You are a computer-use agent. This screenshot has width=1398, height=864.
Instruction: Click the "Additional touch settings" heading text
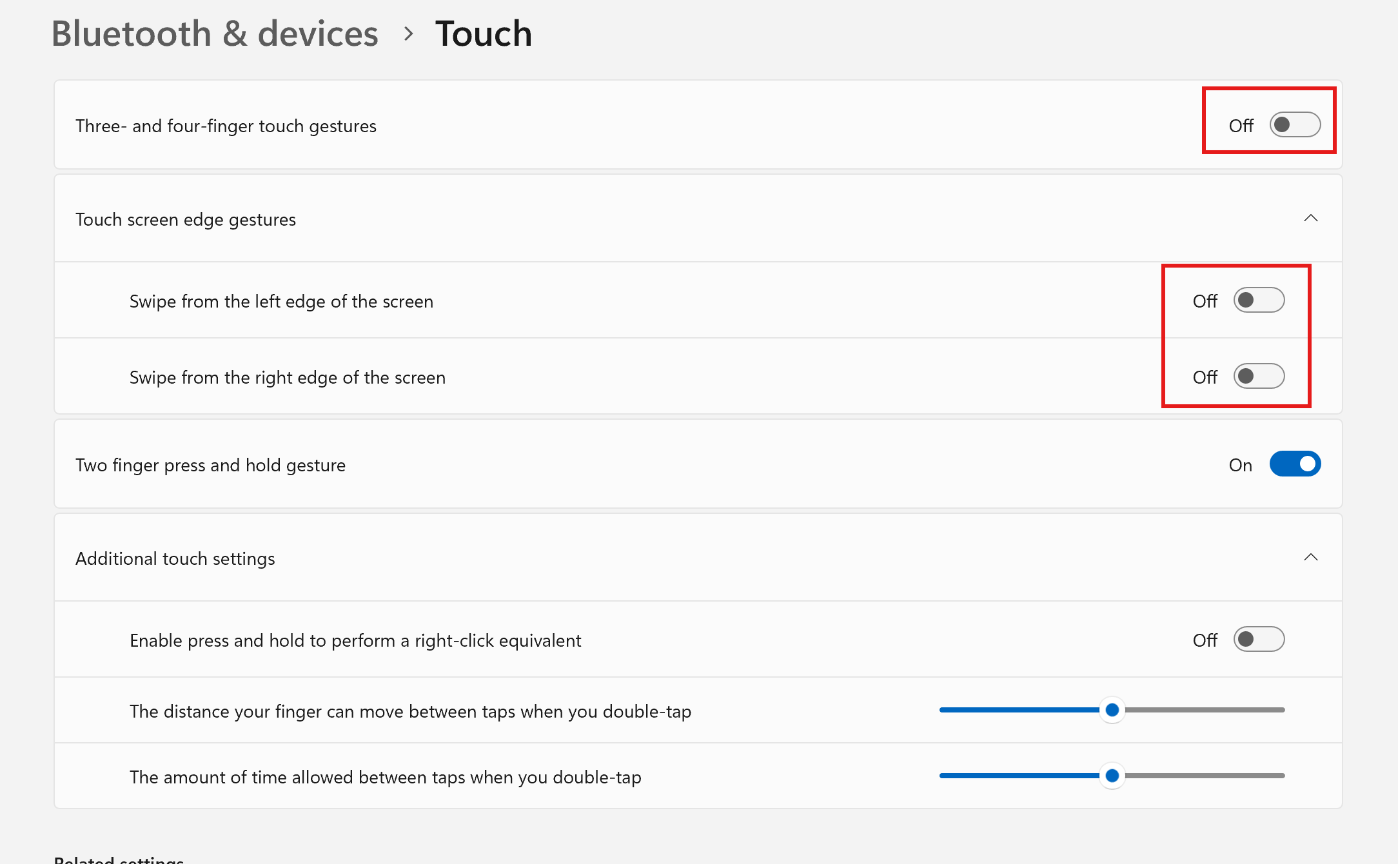[x=175, y=558]
